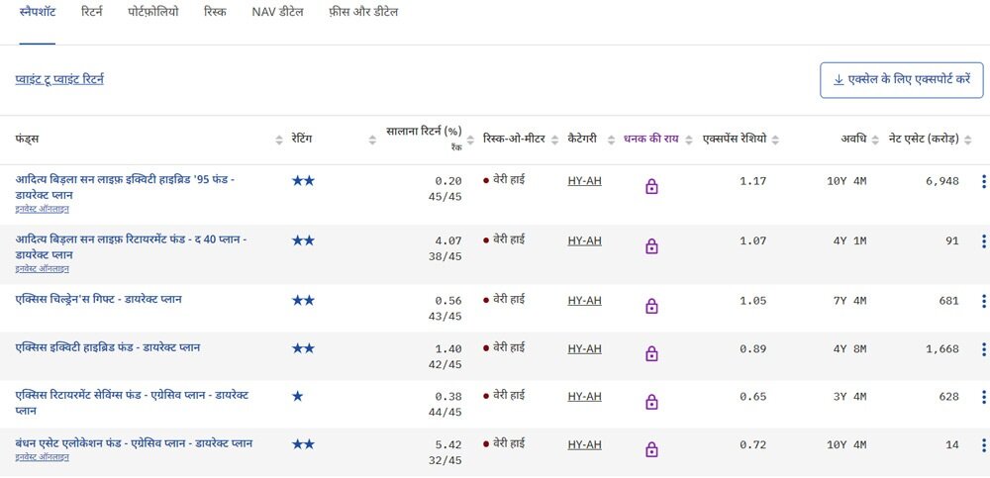The height and width of the screenshot is (478, 990).
Task: Click HY-AH category link in Bandhan row
Action: [584, 444]
